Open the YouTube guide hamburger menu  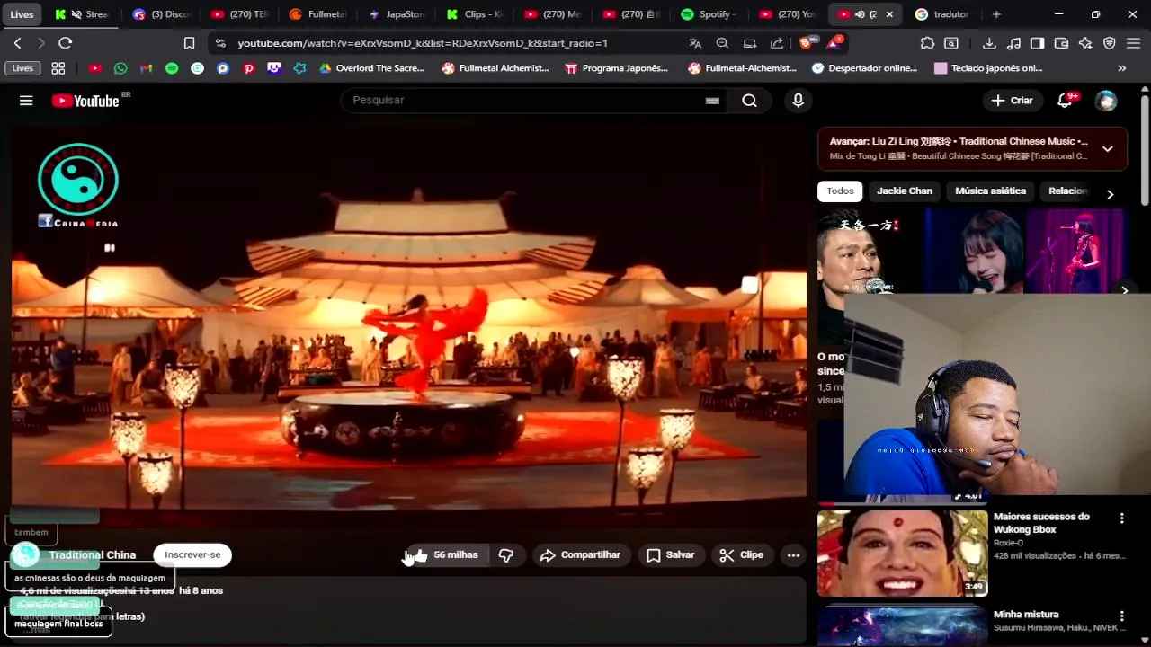26,101
